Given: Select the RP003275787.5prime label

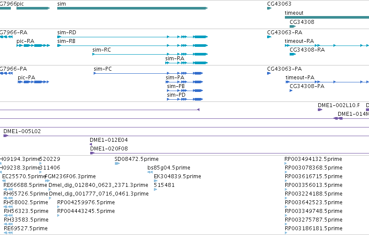Looking at the screenshot, I should click(313, 220).
